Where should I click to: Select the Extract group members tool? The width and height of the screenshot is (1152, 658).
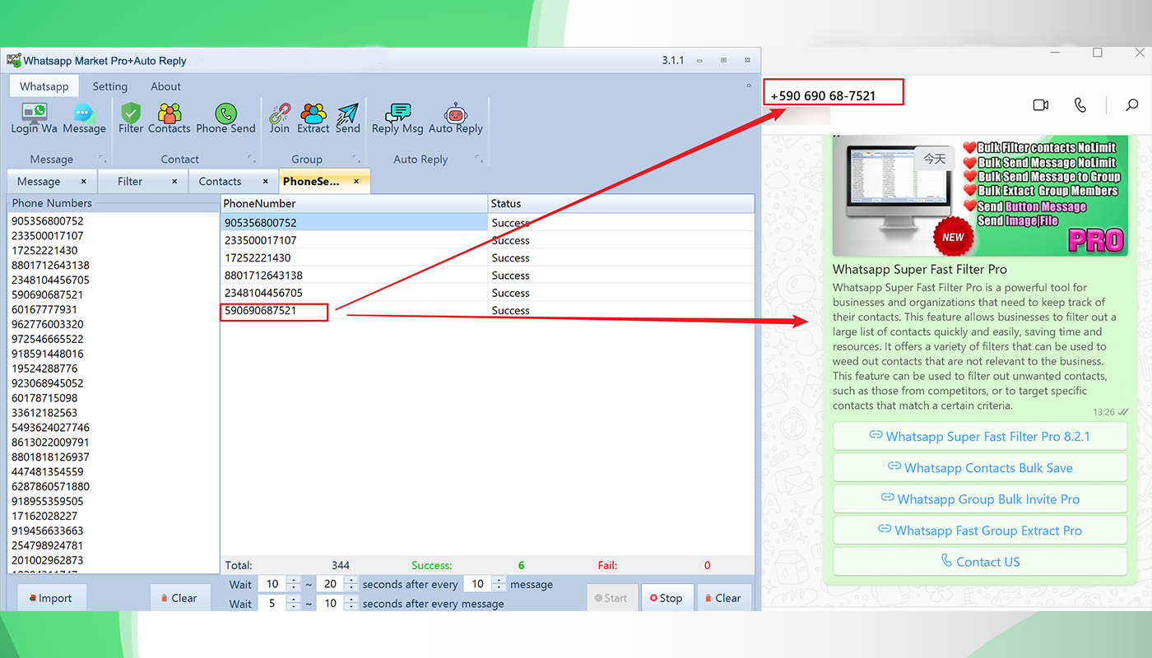pyautogui.click(x=314, y=118)
